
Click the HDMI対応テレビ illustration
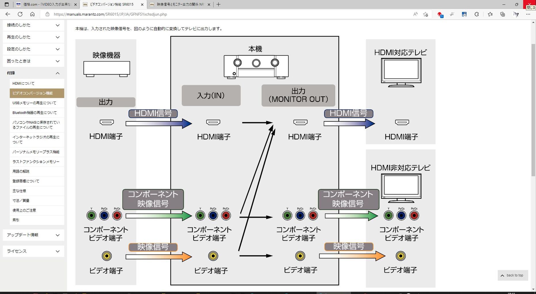tap(401, 72)
